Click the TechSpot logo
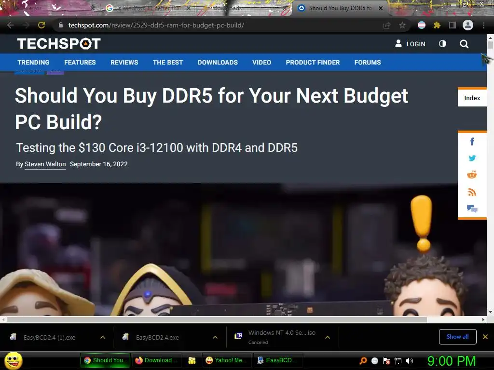494x370 pixels. 59,44
